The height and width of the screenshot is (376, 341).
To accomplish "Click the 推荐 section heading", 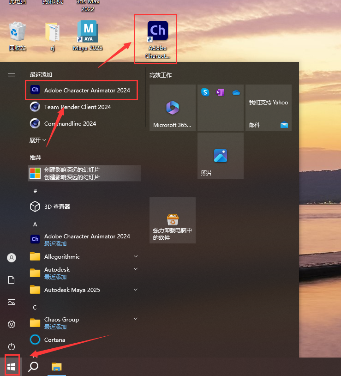I will tap(36, 158).
